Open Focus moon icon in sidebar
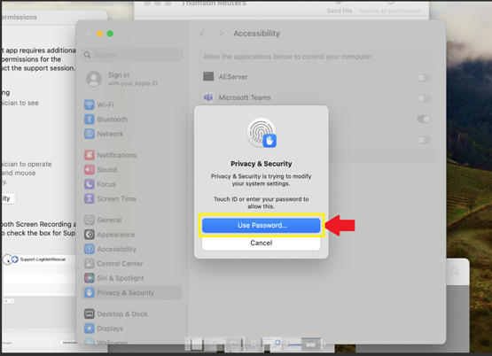 click(90, 184)
